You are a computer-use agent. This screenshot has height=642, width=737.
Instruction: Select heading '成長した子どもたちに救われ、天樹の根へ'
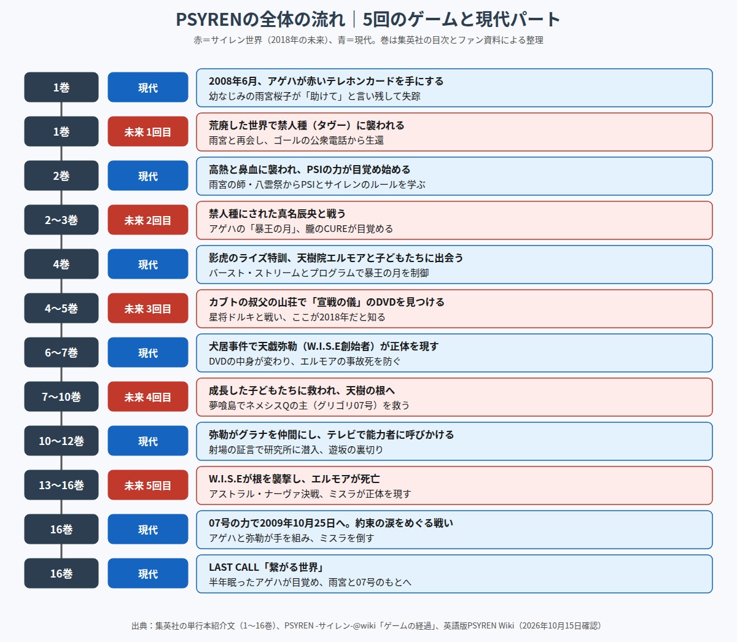coord(302,390)
